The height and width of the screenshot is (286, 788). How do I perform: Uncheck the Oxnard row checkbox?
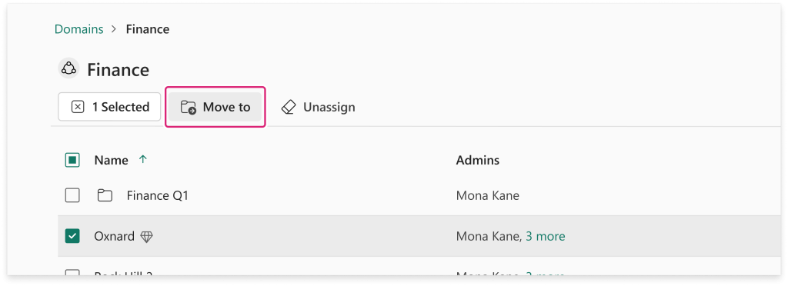tap(72, 236)
